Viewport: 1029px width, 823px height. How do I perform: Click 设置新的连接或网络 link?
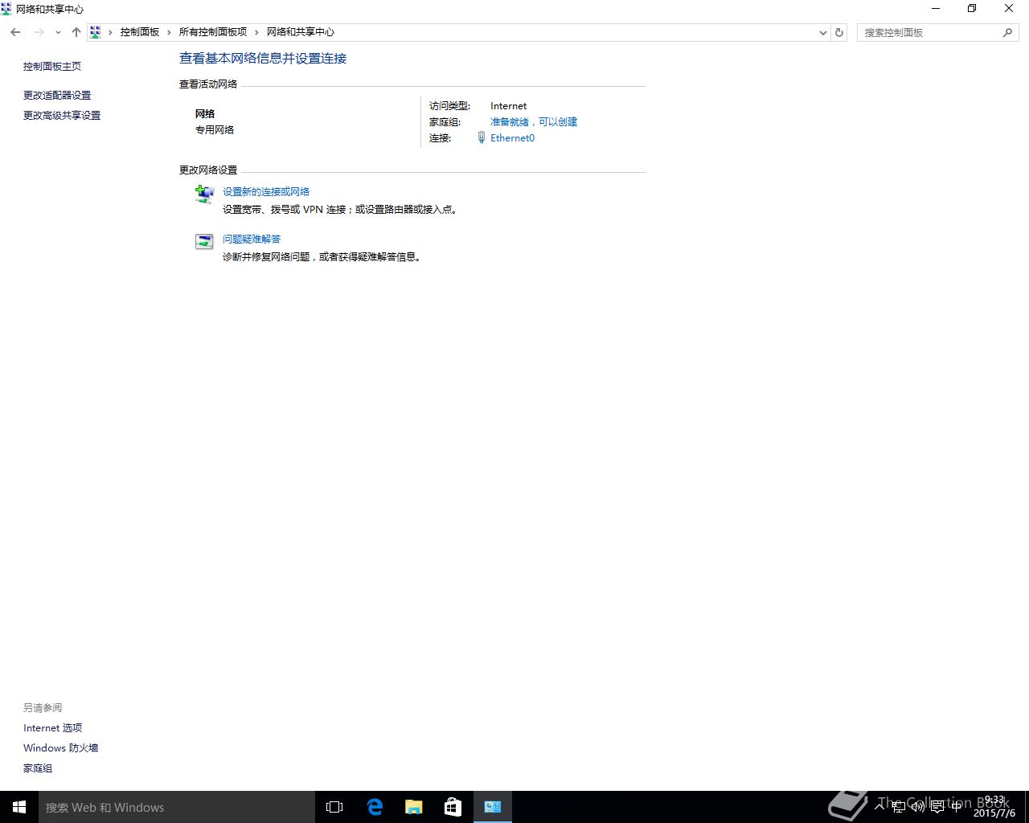266,192
